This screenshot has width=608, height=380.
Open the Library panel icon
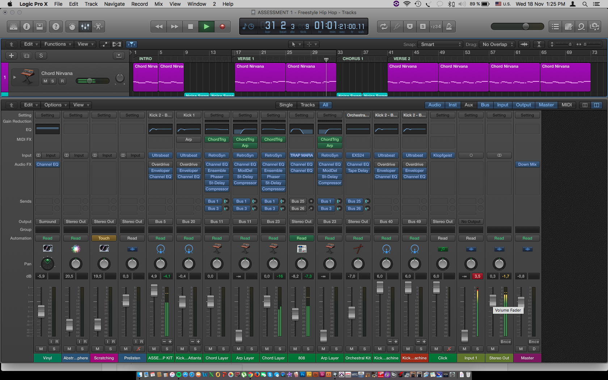pos(13,26)
